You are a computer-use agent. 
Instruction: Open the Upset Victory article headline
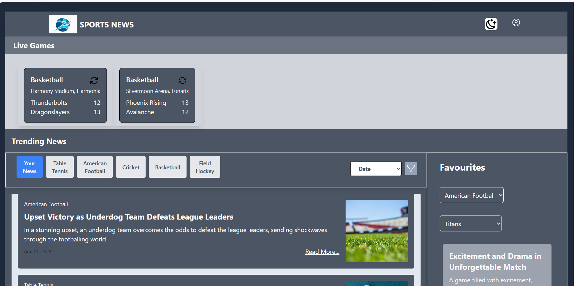[x=128, y=217]
